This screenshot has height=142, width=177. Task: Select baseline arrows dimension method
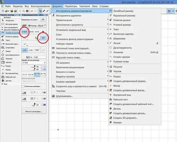(x=37, y=32)
